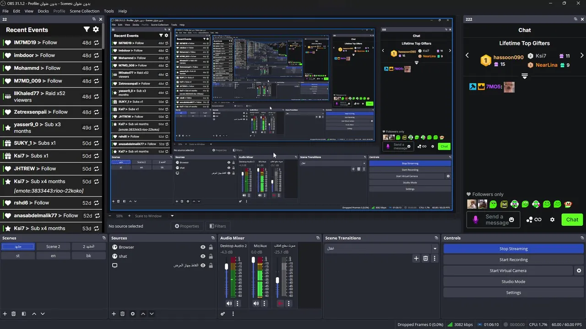Open the Edit menu
This screenshot has width=586, height=329.
tap(16, 11)
